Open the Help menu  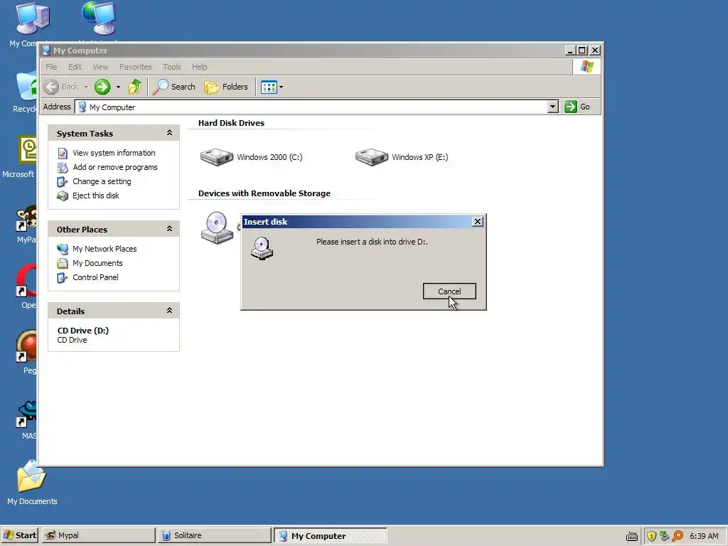200,67
